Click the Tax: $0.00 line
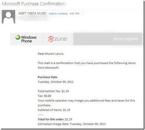This screenshot has width=145, height=130. 44,96
